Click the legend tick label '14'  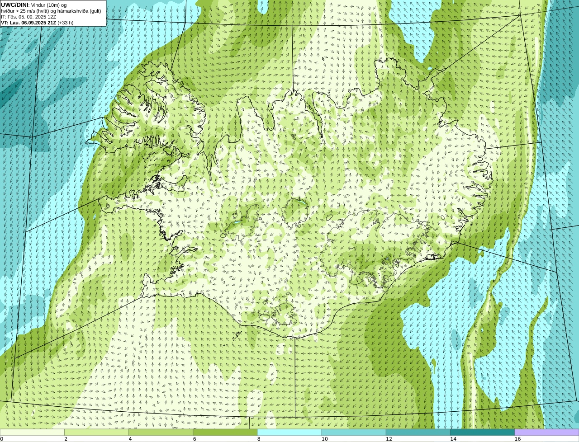(x=453, y=439)
